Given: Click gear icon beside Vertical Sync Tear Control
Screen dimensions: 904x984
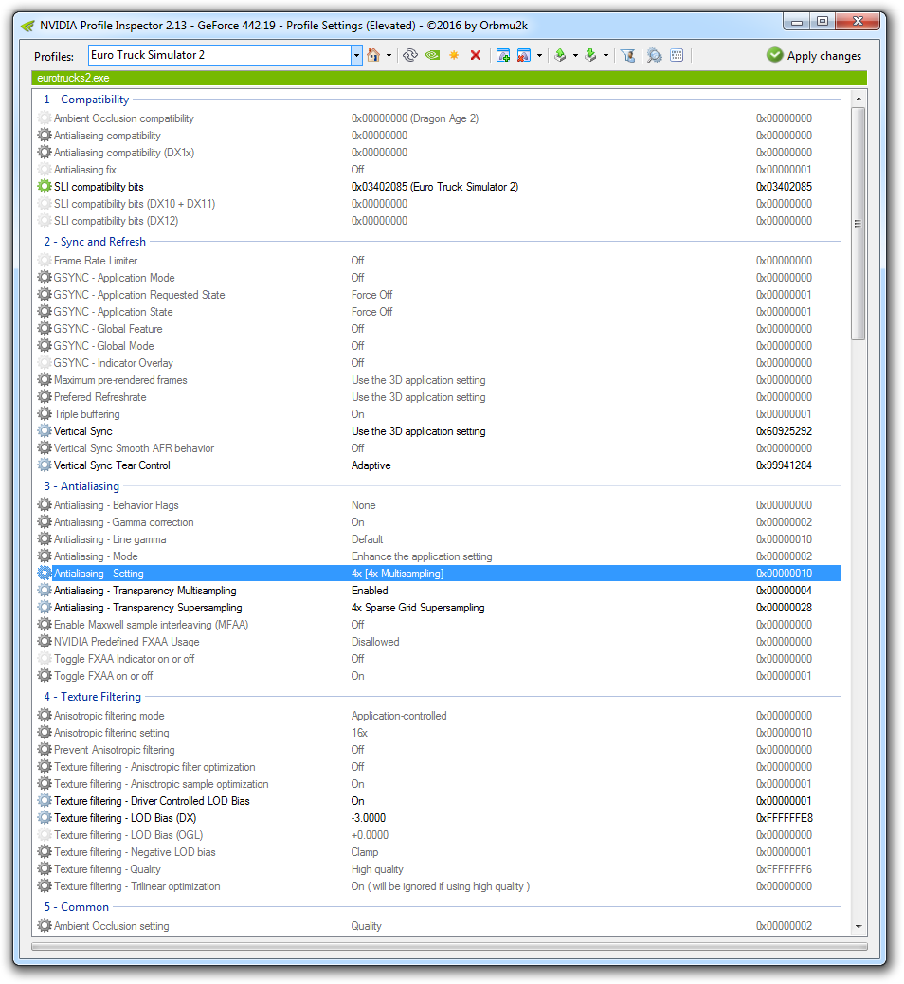Looking at the screenshot, I should [x=44, y=465].
